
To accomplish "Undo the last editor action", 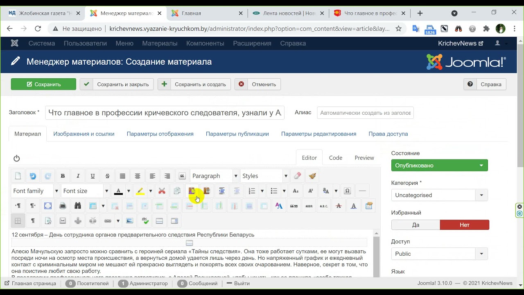I will pyautogui.click(x=33, y=176).
